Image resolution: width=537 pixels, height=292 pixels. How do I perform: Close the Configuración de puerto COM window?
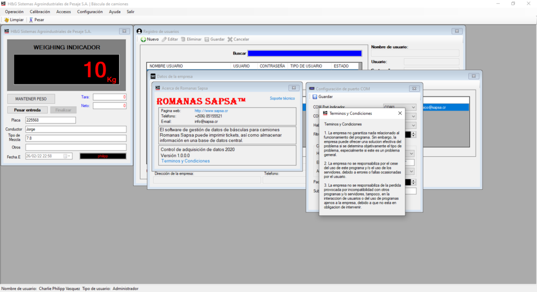tap(414, 89)
